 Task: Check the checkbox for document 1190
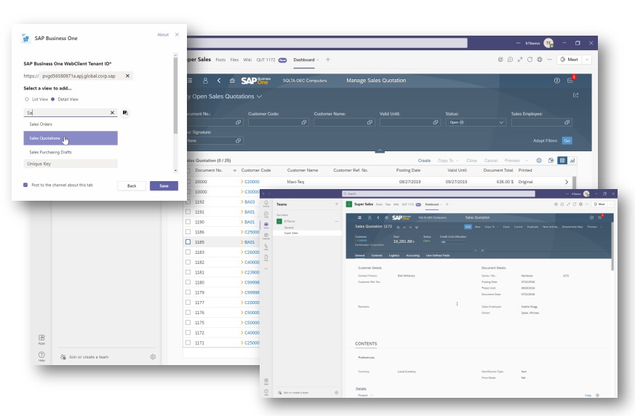188,222
